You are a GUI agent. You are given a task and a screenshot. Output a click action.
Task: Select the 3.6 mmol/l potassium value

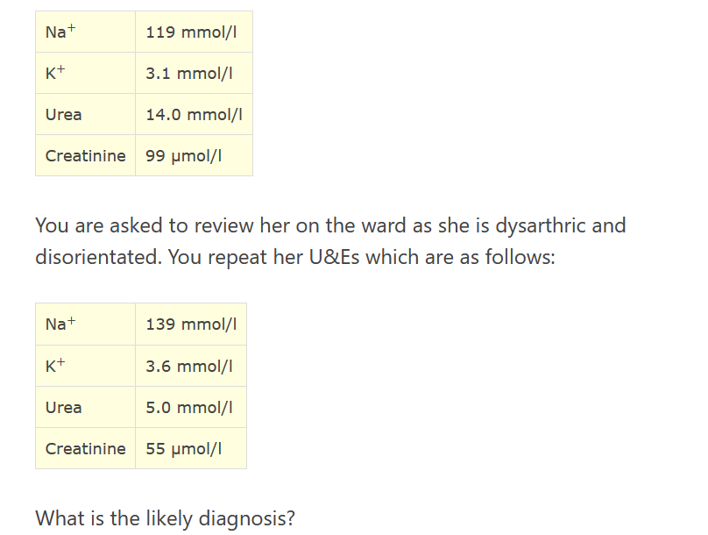(188, 366)
